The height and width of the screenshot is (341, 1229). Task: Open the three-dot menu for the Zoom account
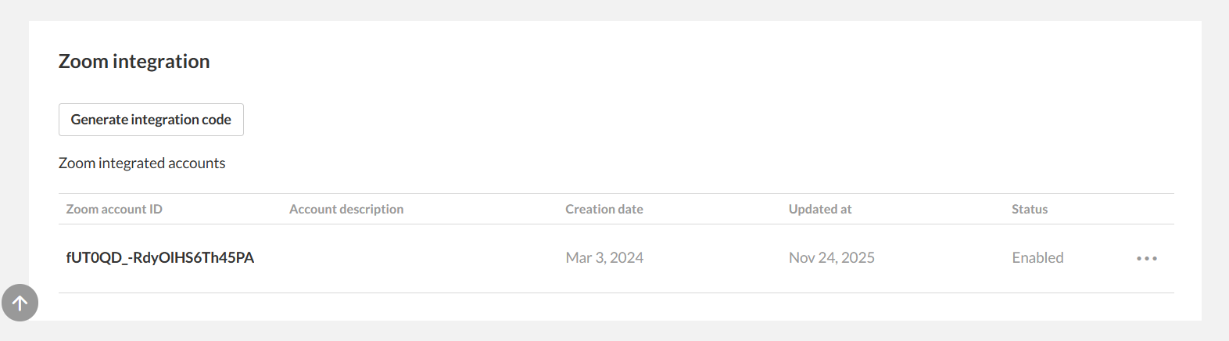tap(1146, 258)
